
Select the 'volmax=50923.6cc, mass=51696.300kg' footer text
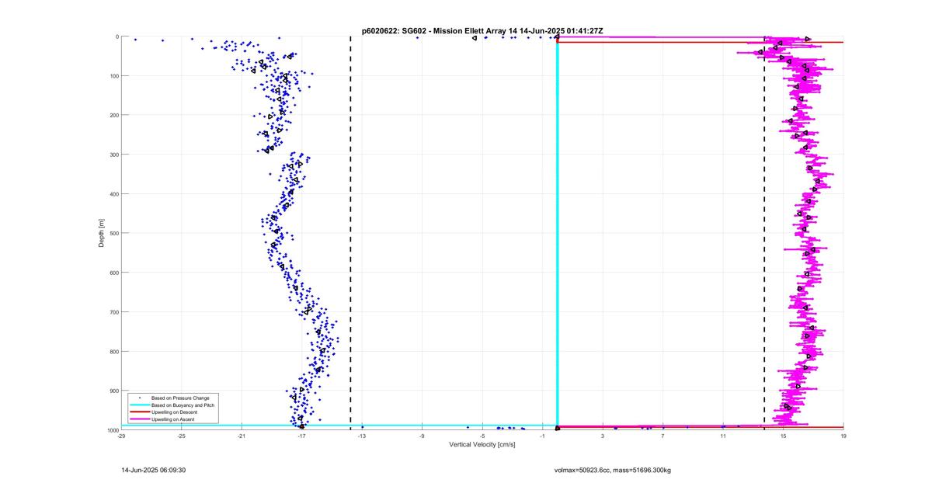[612, 470]
